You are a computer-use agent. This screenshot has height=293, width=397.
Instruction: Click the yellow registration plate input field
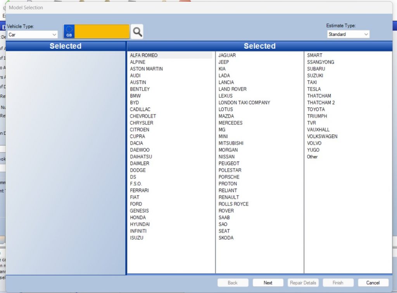click(102, 32)
